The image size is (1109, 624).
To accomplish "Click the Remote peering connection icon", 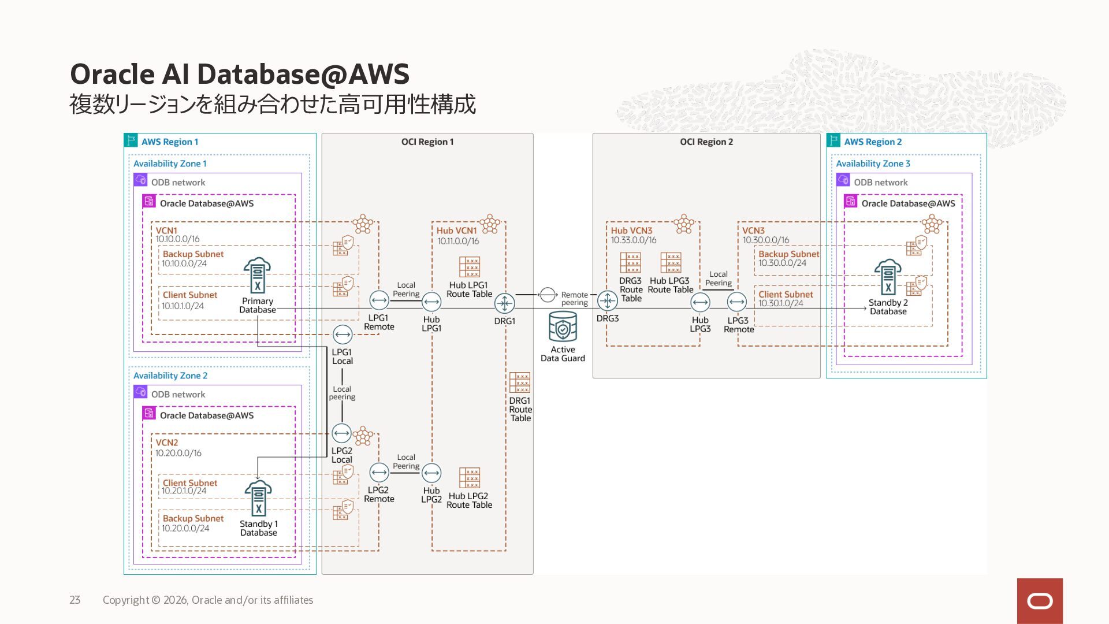I will point(547,295).
